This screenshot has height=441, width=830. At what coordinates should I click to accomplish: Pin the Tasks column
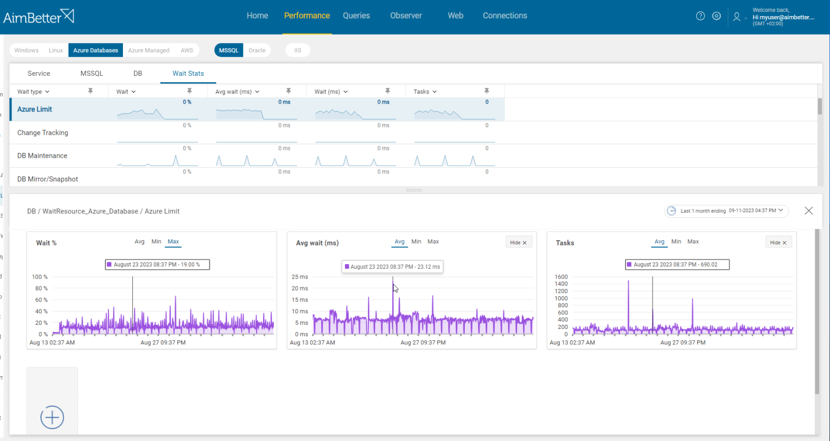[487, 91]
